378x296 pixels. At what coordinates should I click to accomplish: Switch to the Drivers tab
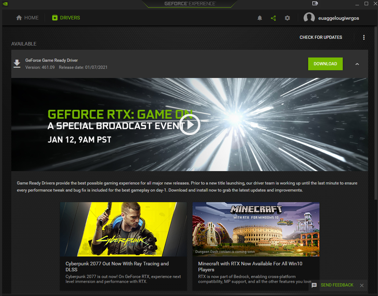pyautogui.click(x=66, y=18)
